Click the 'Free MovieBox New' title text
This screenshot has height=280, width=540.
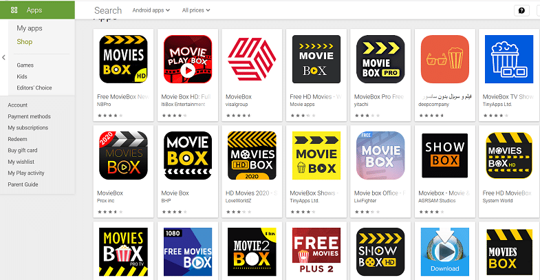tap(123, 97)
